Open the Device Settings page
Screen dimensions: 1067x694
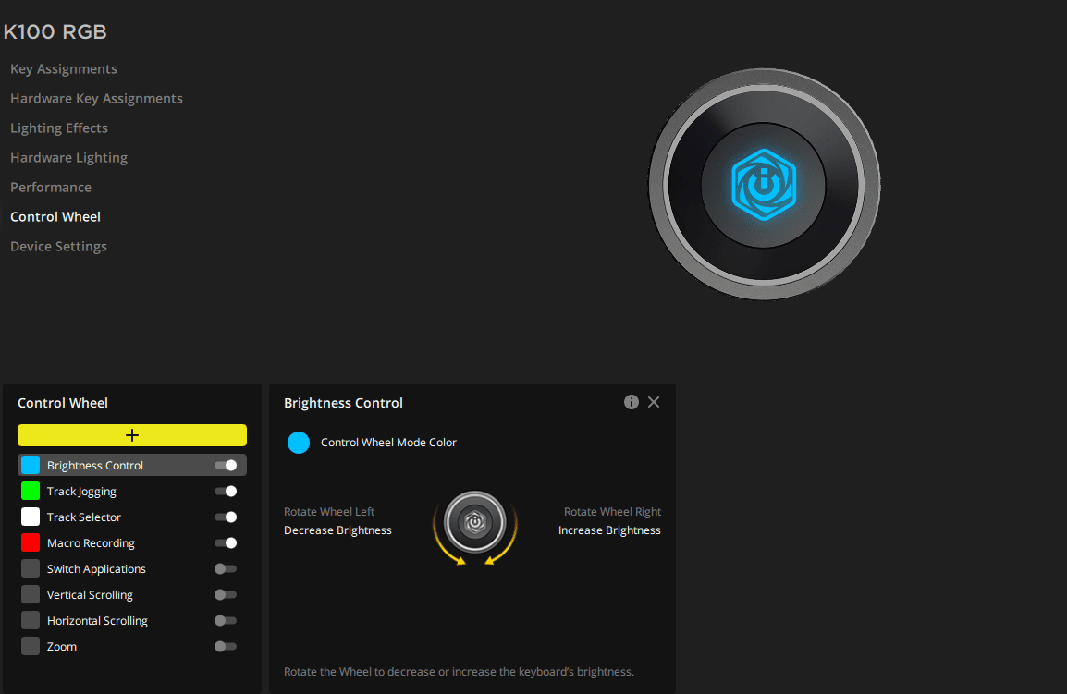pyautogui.click(x=58, y=247)
